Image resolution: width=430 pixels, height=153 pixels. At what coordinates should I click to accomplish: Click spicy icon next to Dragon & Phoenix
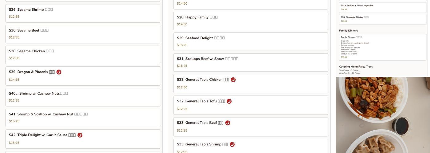[59, 72]
